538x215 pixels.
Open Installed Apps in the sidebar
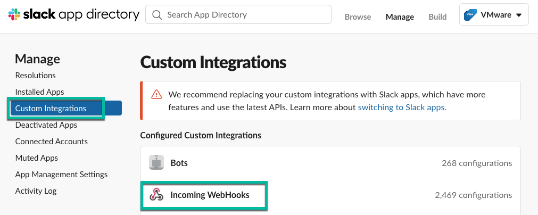[40, 92]
